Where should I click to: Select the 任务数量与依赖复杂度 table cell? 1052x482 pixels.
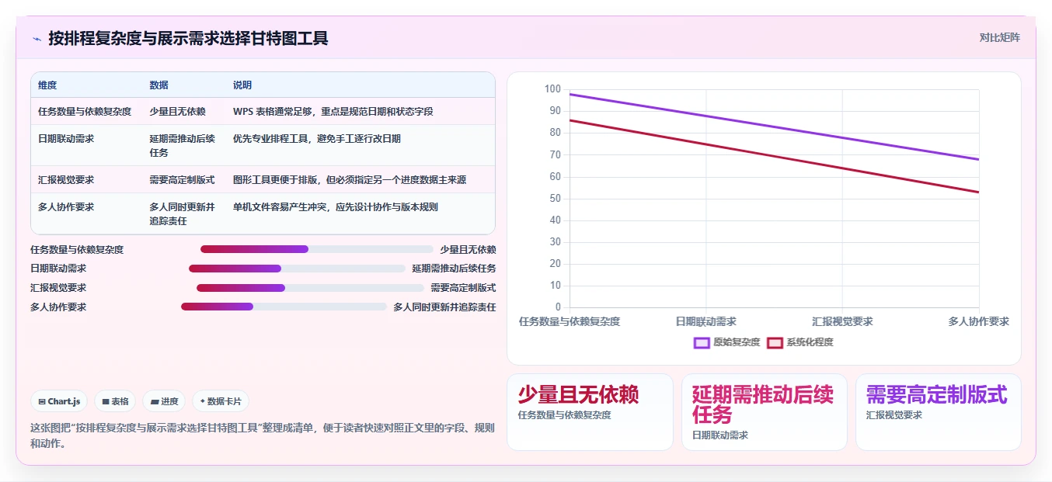coord(85,111)
